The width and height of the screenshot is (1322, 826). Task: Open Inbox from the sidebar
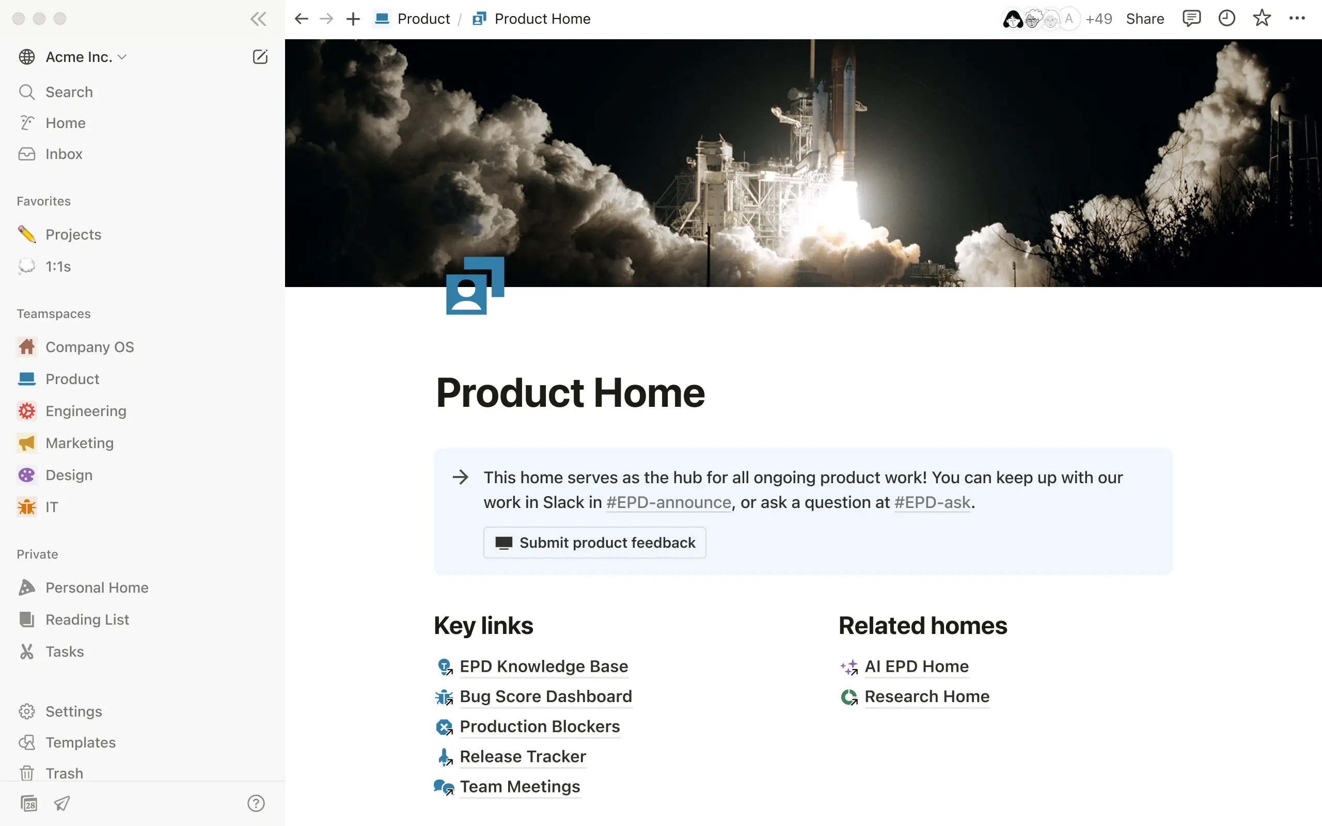[x=64, y=154]
